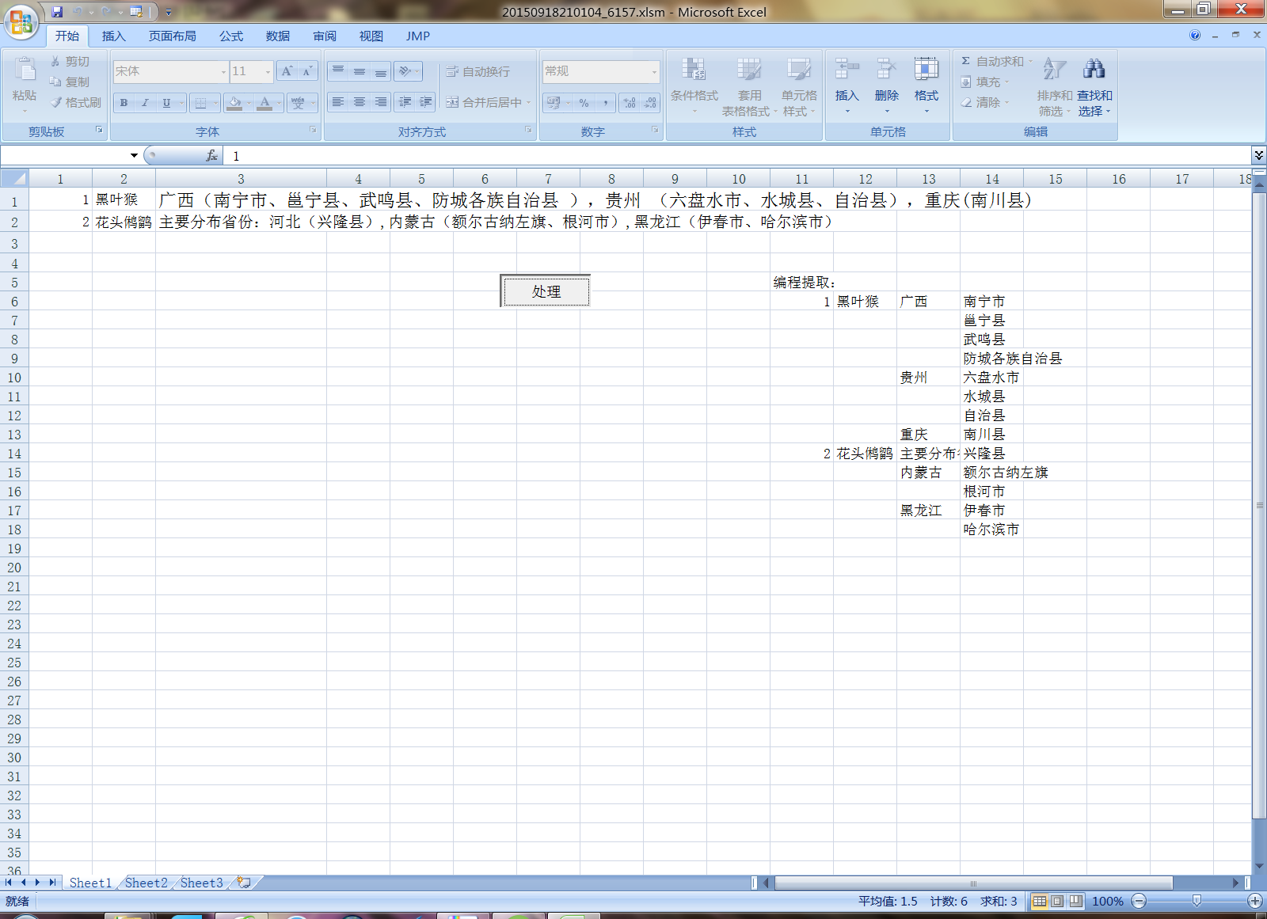Click the Sort & Filter icon
The height and width of the screenshot is (919, 1267).
(1054, 70)
